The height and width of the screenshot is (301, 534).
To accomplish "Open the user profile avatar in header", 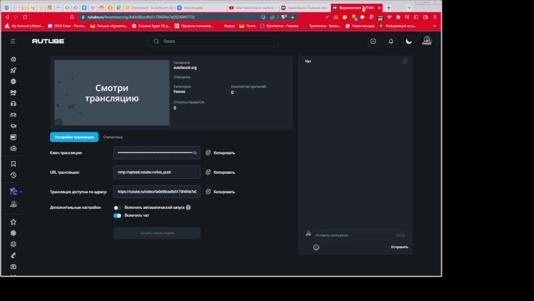I will (x=427, y=41).
